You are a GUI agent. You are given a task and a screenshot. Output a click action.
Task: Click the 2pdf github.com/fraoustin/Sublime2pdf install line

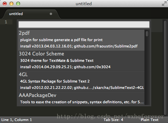[x=79, y=46]
